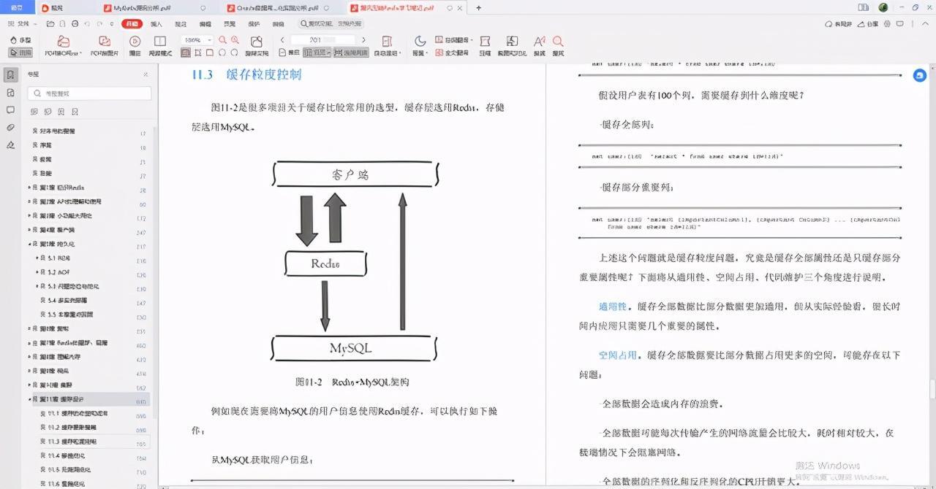Click the page number input field
Screen dimensions: 936x489
click(322, 40)
